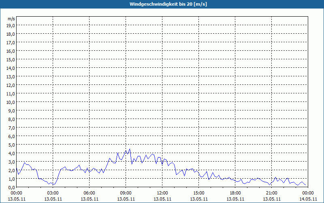This screenshot has height=203, width=324.
Task: Click the '16,0' axis value
Action: (11, 51)
